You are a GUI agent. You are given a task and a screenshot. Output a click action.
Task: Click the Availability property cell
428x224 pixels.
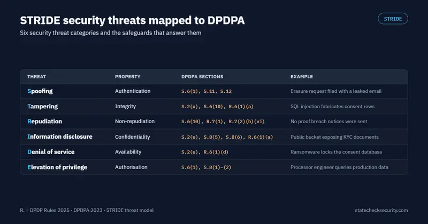pos(128,152)
